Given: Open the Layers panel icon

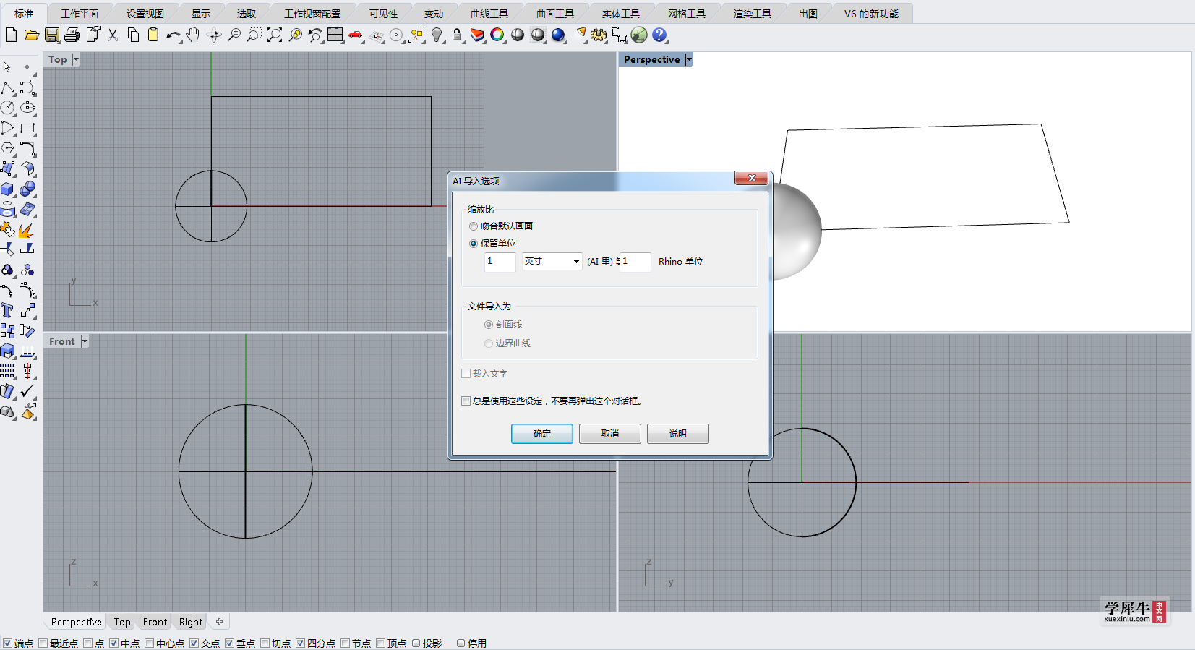Looking at the screenshot, I should pyautogui.click(x=477, y=35).
